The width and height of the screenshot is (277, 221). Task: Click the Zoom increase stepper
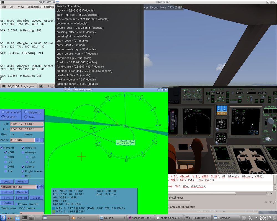(x=37, y=140)
